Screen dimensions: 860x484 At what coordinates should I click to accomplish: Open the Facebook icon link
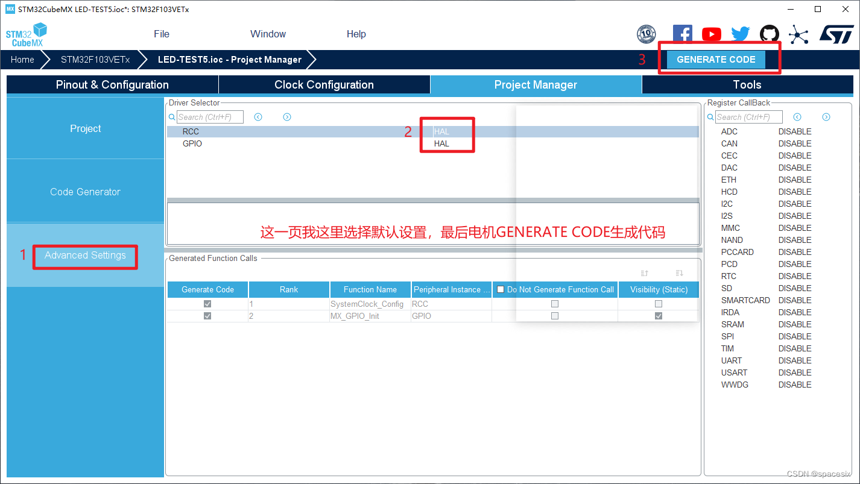pos(682,34)
